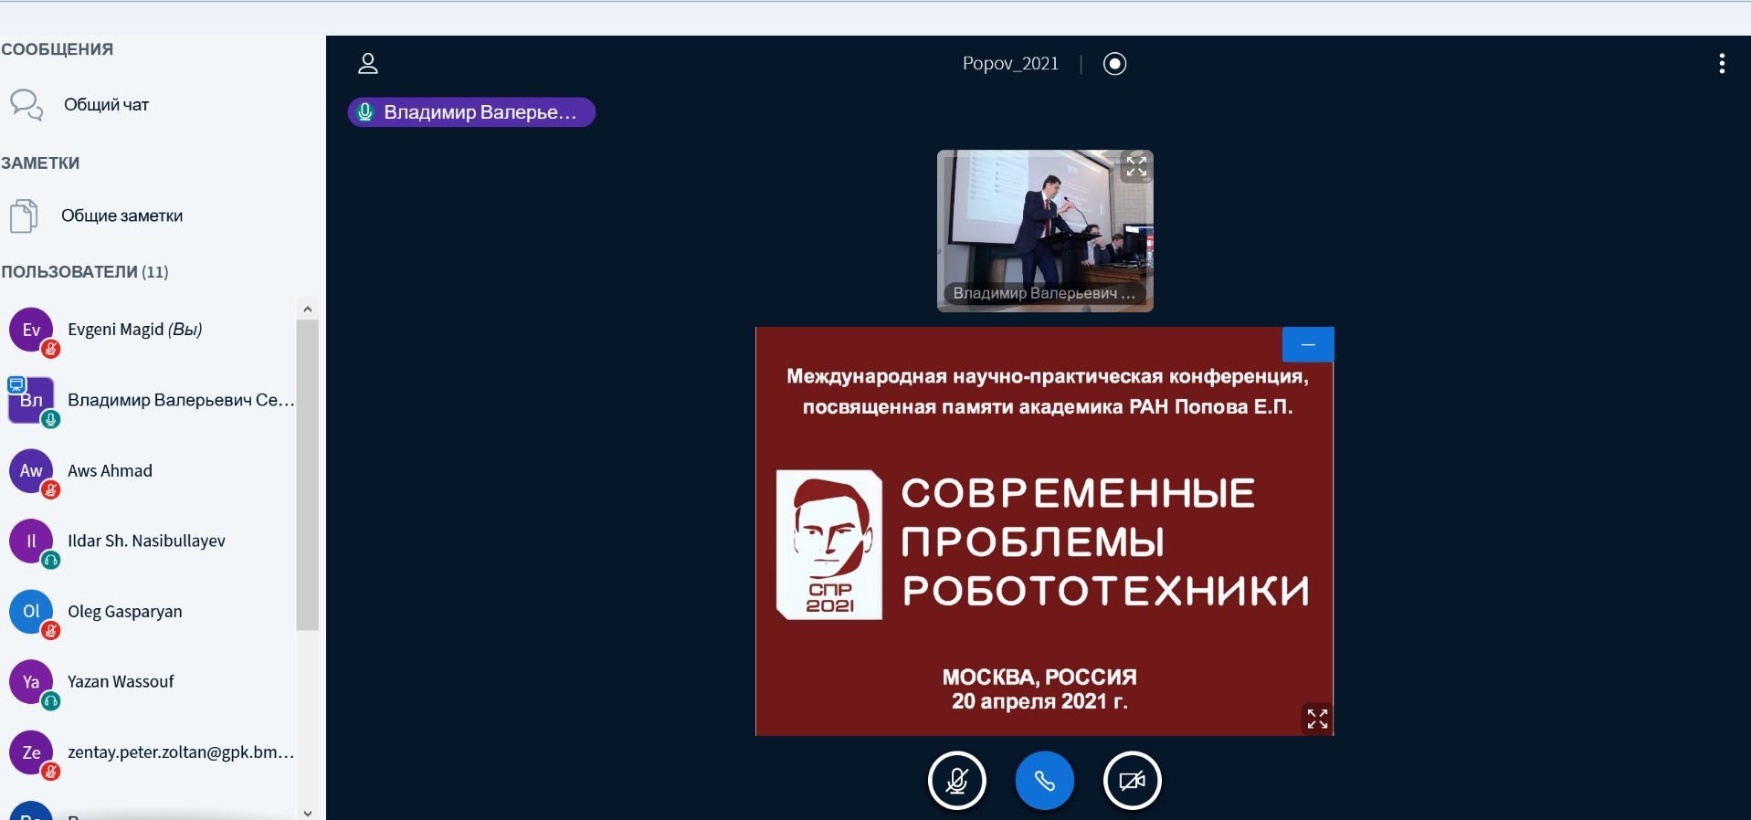Expand the webcam video to fullscreen
The image size is (1751, 820).
(x=1136, y=166)
